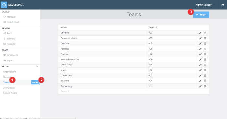Edit the Operations team

(x=200, y=76)
